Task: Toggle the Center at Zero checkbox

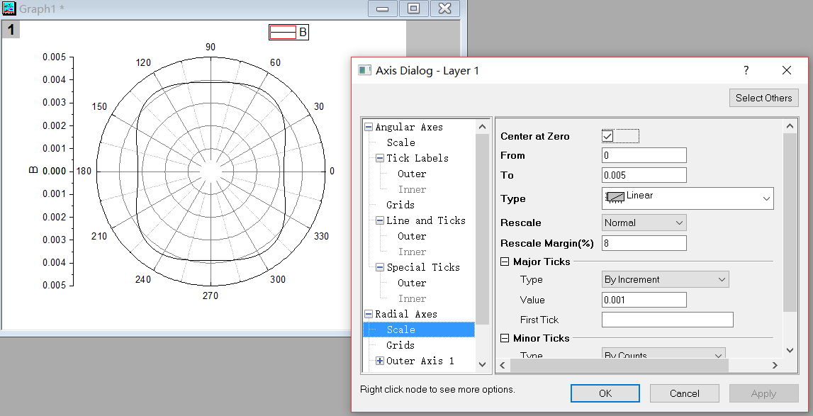Action: point(608,136)
